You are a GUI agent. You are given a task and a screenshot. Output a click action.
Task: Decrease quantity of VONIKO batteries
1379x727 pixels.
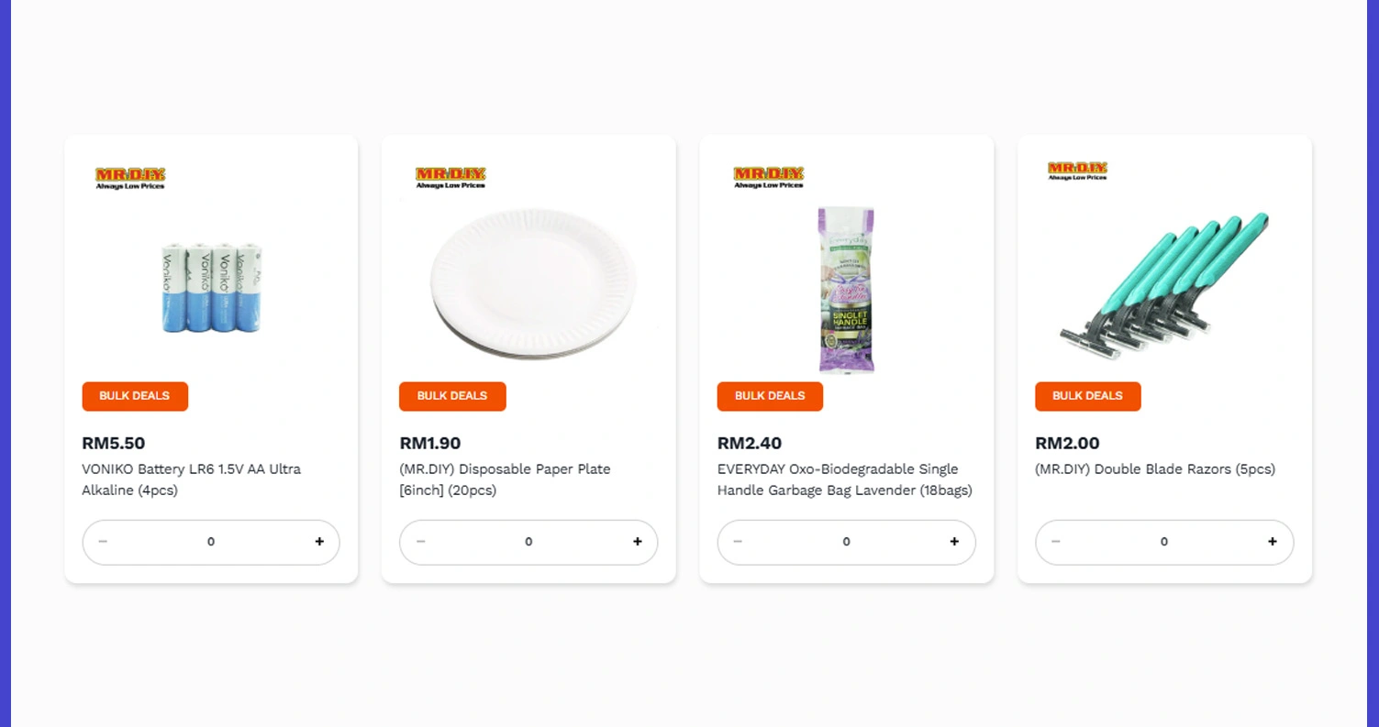point(103,541)
